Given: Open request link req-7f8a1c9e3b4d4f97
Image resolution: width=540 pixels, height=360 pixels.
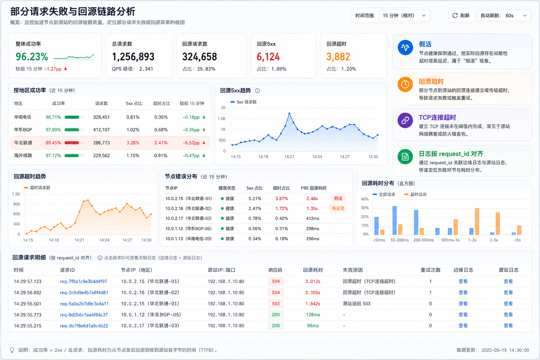Looking at the screenshot, I should click(83, 282).
